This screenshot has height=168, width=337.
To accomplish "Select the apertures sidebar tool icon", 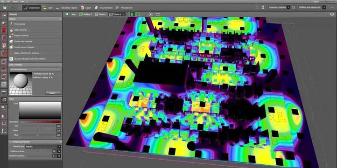I will click(4, 46).
